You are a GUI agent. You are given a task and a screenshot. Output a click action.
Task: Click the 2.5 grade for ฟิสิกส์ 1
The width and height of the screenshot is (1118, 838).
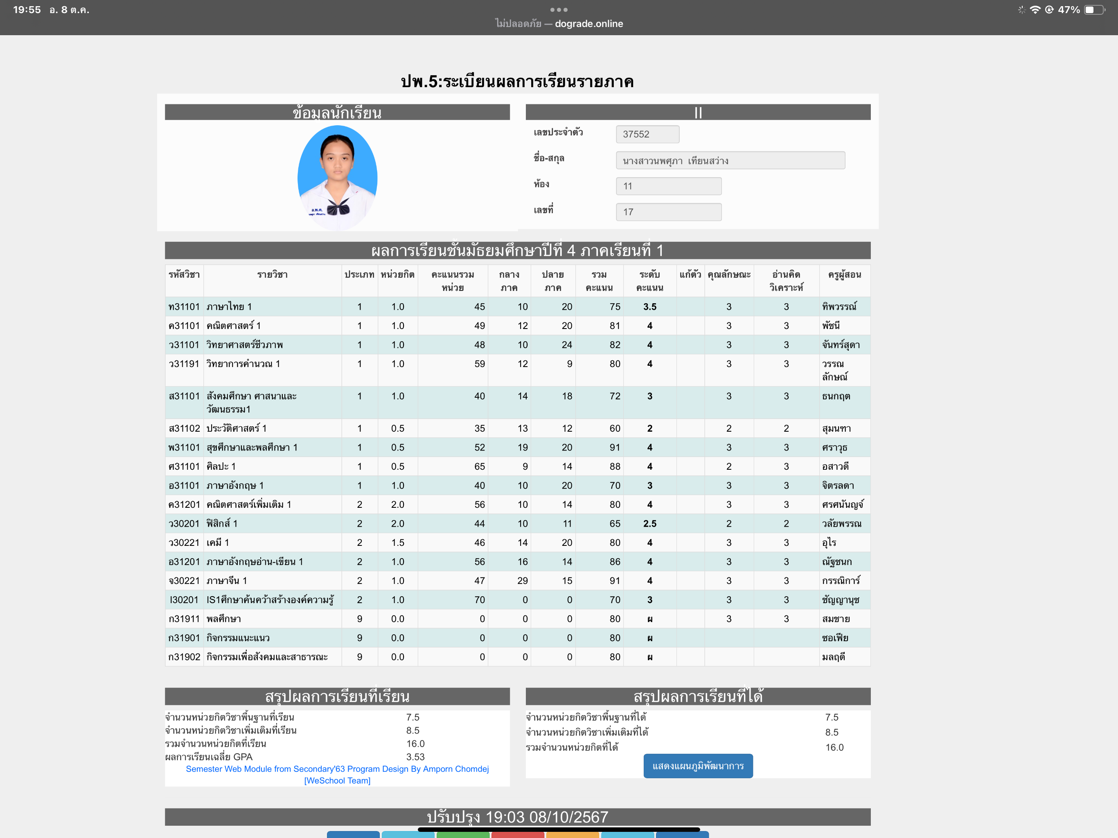650,524
